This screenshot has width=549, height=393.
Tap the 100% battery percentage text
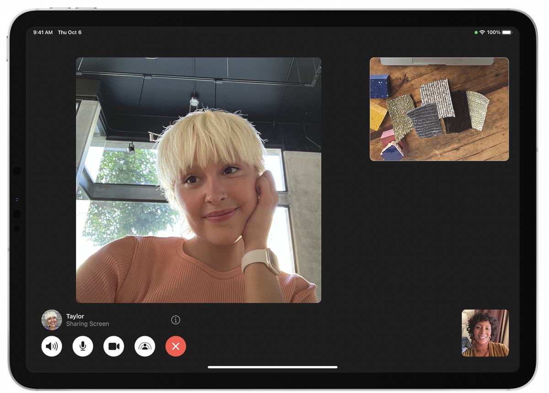494,32
